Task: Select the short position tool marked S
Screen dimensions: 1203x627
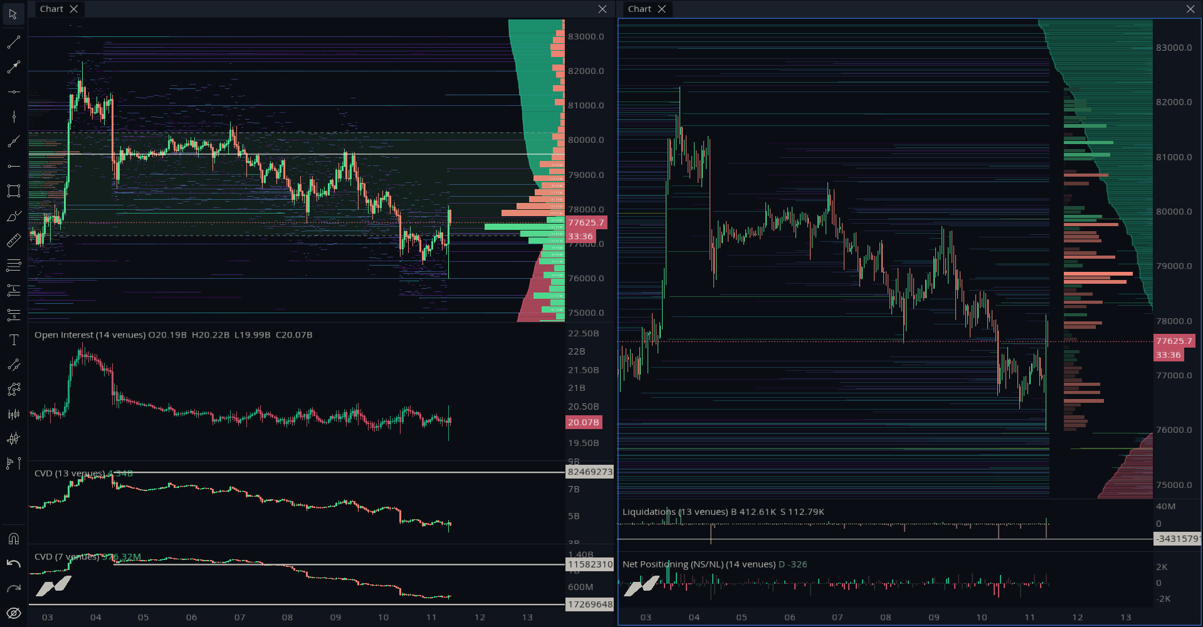Action: pos(13,315)
